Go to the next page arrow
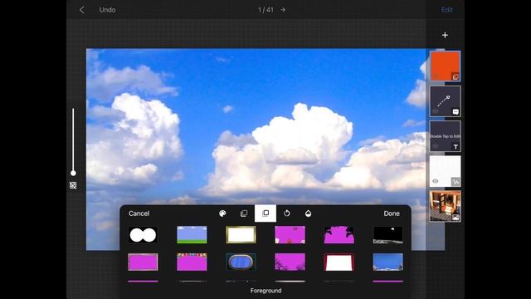Image resolution: width=531 pixels, height=299 pixels. [x=283, y=10]
